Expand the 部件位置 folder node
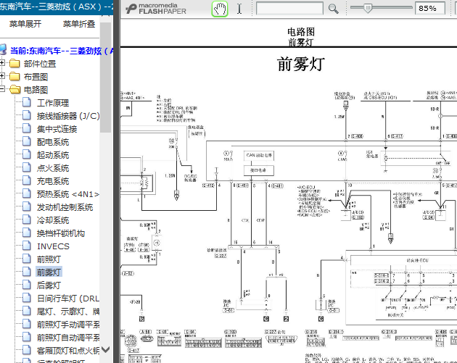Image resolution: width=457 pixels, height=363 pixels. pos(2,63)
